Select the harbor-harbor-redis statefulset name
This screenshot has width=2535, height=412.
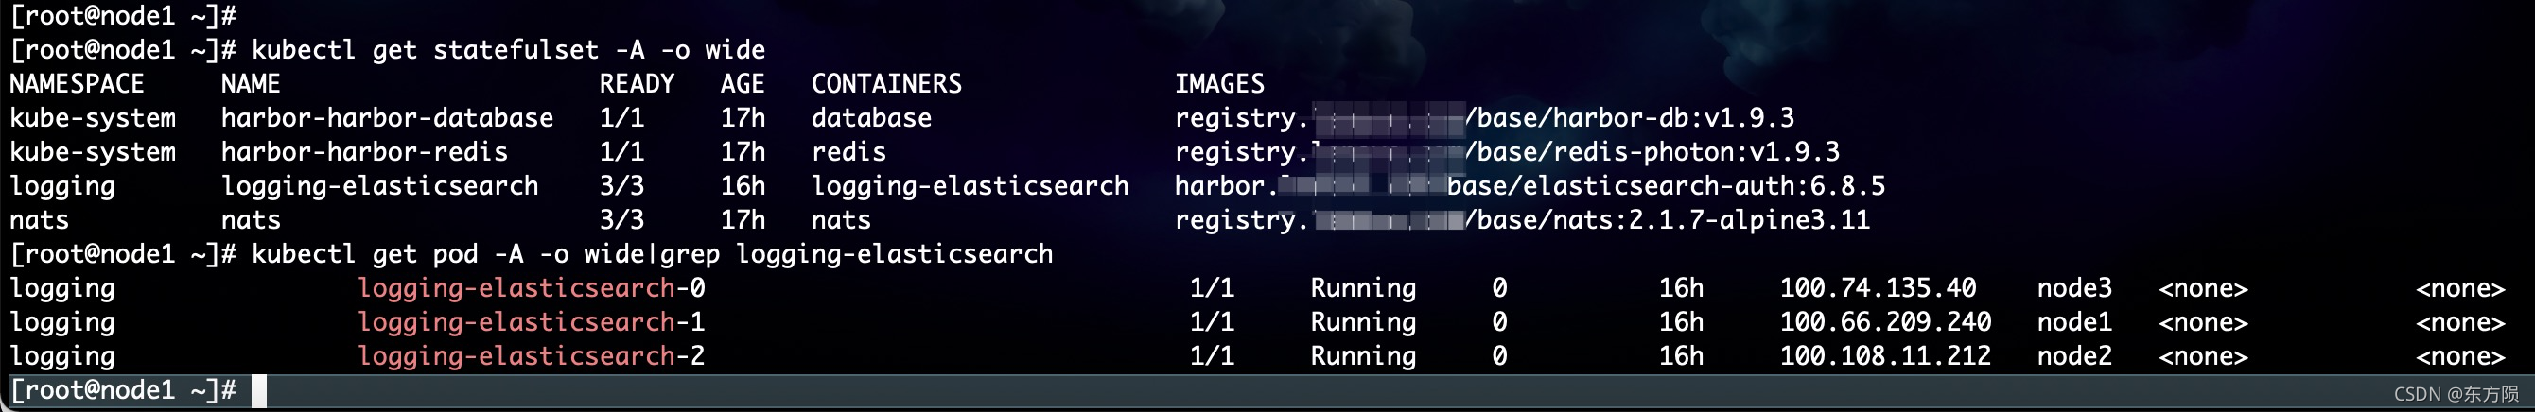[364, 151]
